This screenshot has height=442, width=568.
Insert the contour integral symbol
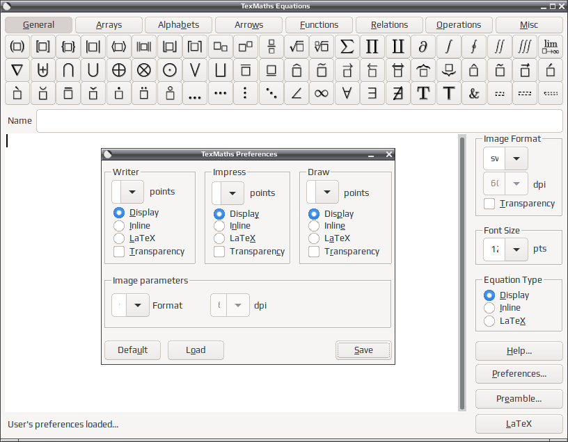(474, 47)
